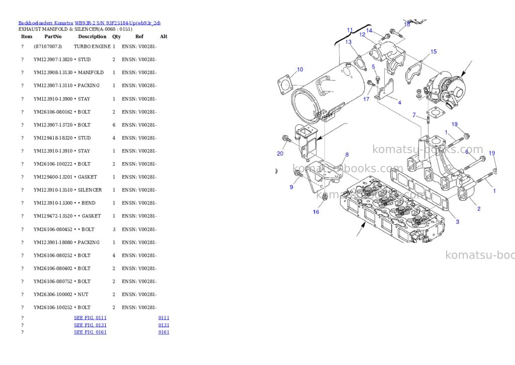Select part number YM26106-080162

coord(53,112)
